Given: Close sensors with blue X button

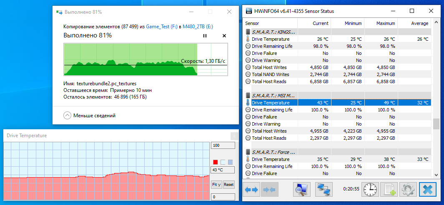Looking at the screenshot, I should coord(428,190).
